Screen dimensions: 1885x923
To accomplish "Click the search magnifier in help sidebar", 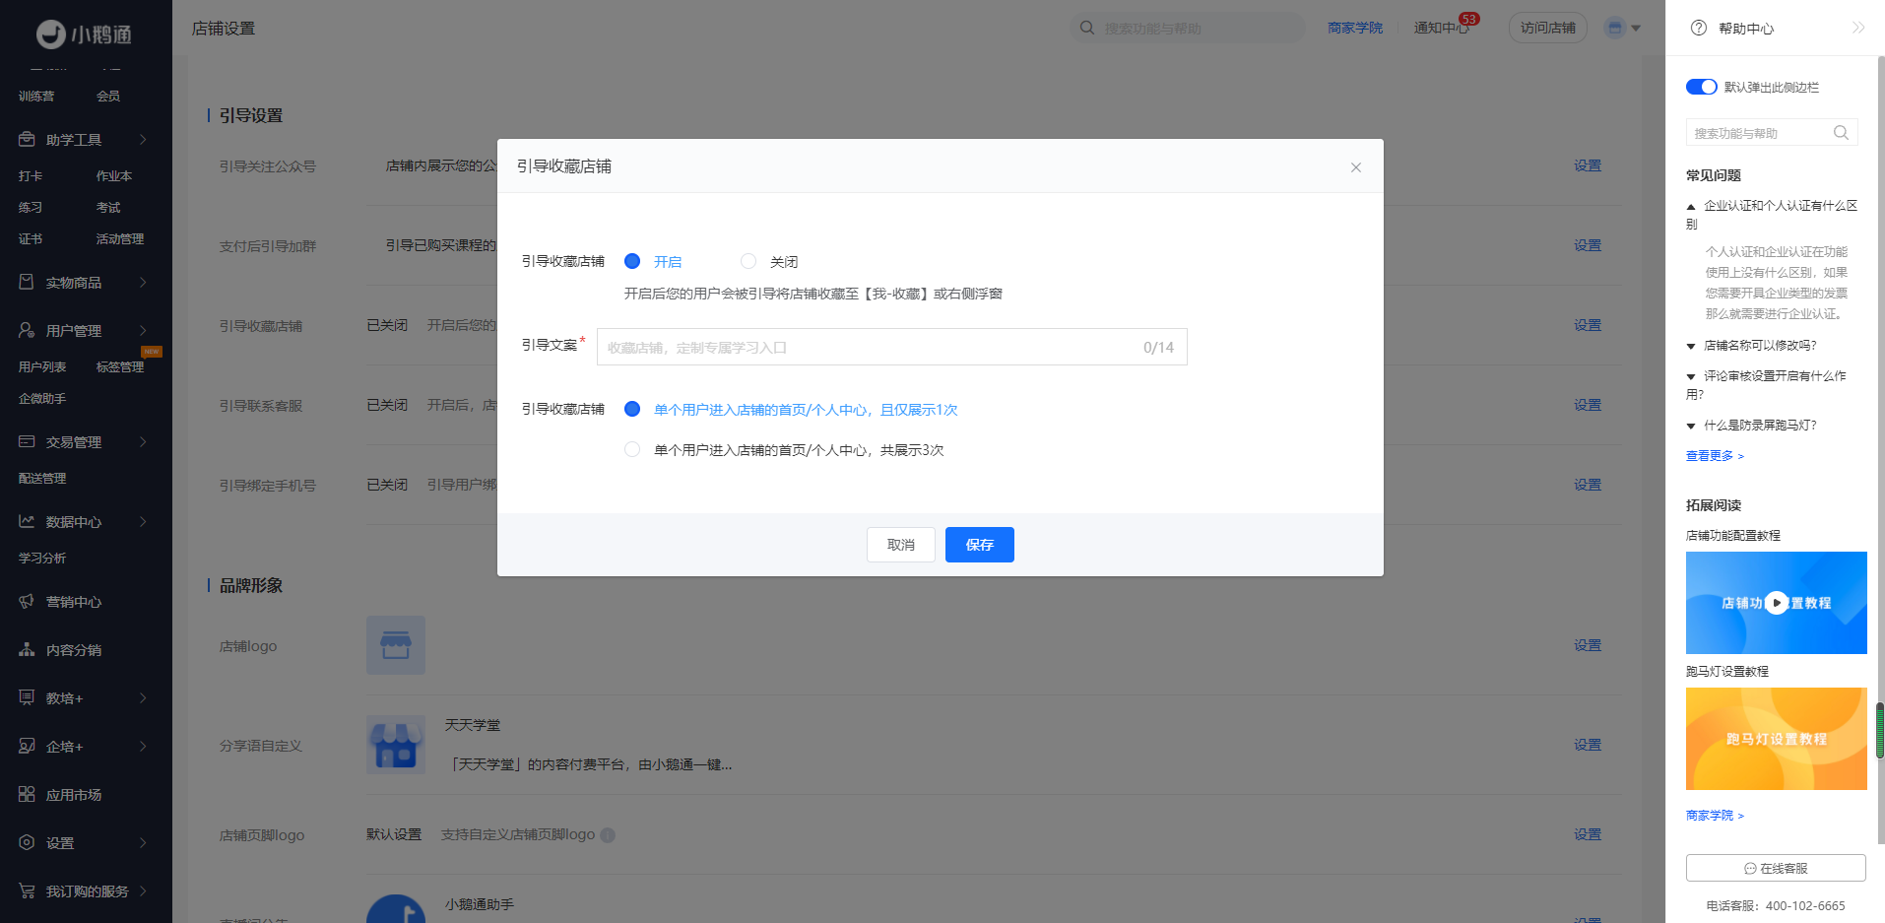I will pos(1840,133).
